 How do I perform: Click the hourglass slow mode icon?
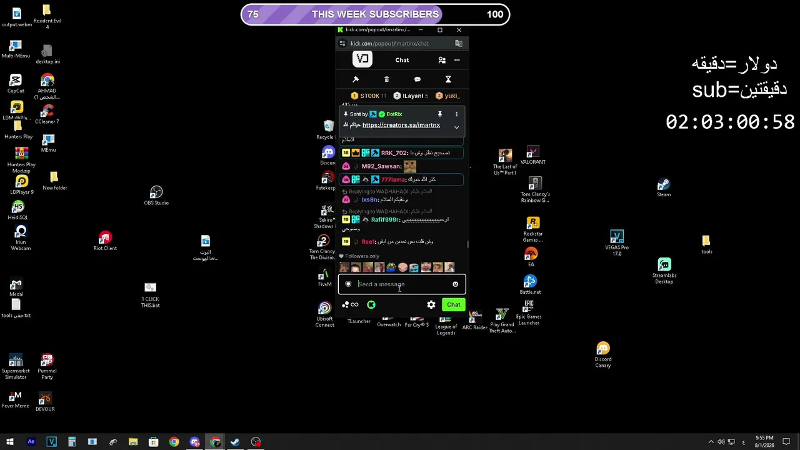[x=448, y=79]
